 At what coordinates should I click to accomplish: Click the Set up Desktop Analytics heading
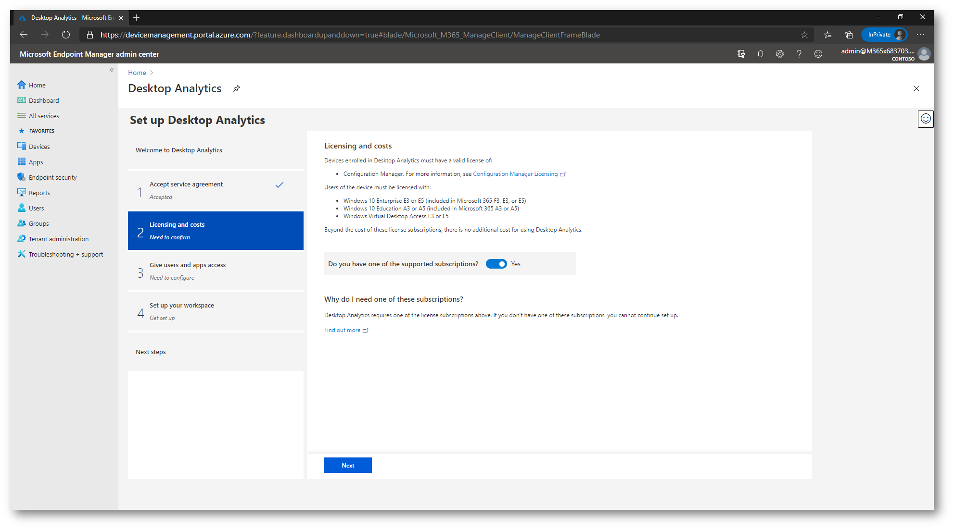[197, 120]
